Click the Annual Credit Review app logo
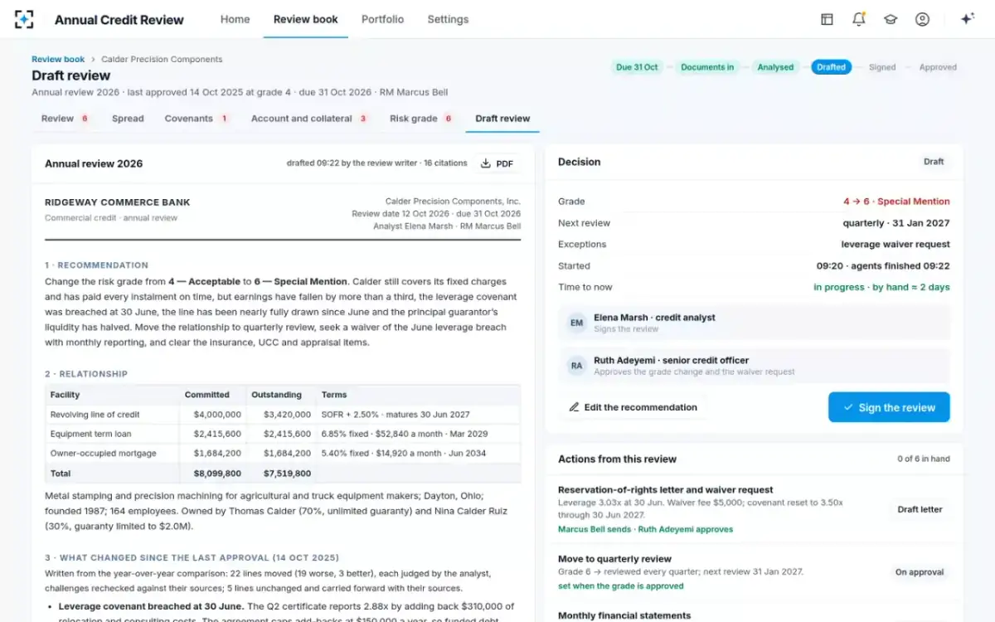This screenshot has width=995, height=622. point(24,19)
